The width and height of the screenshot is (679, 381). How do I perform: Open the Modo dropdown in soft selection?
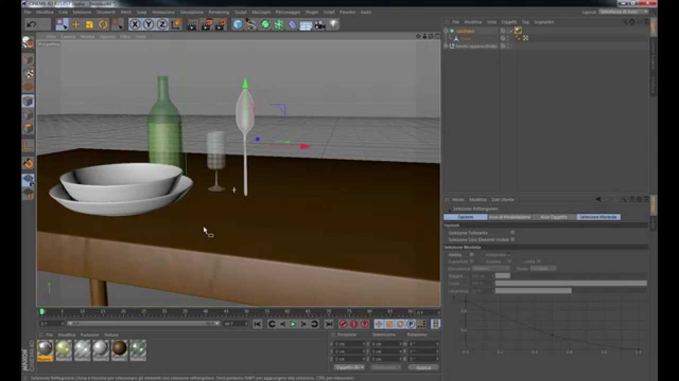click(543, 269)
